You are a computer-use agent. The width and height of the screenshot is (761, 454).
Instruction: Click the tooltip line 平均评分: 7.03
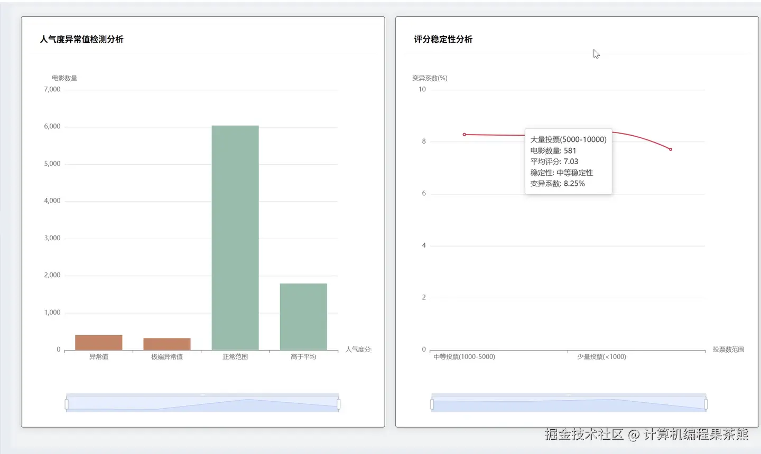point(554,162)
